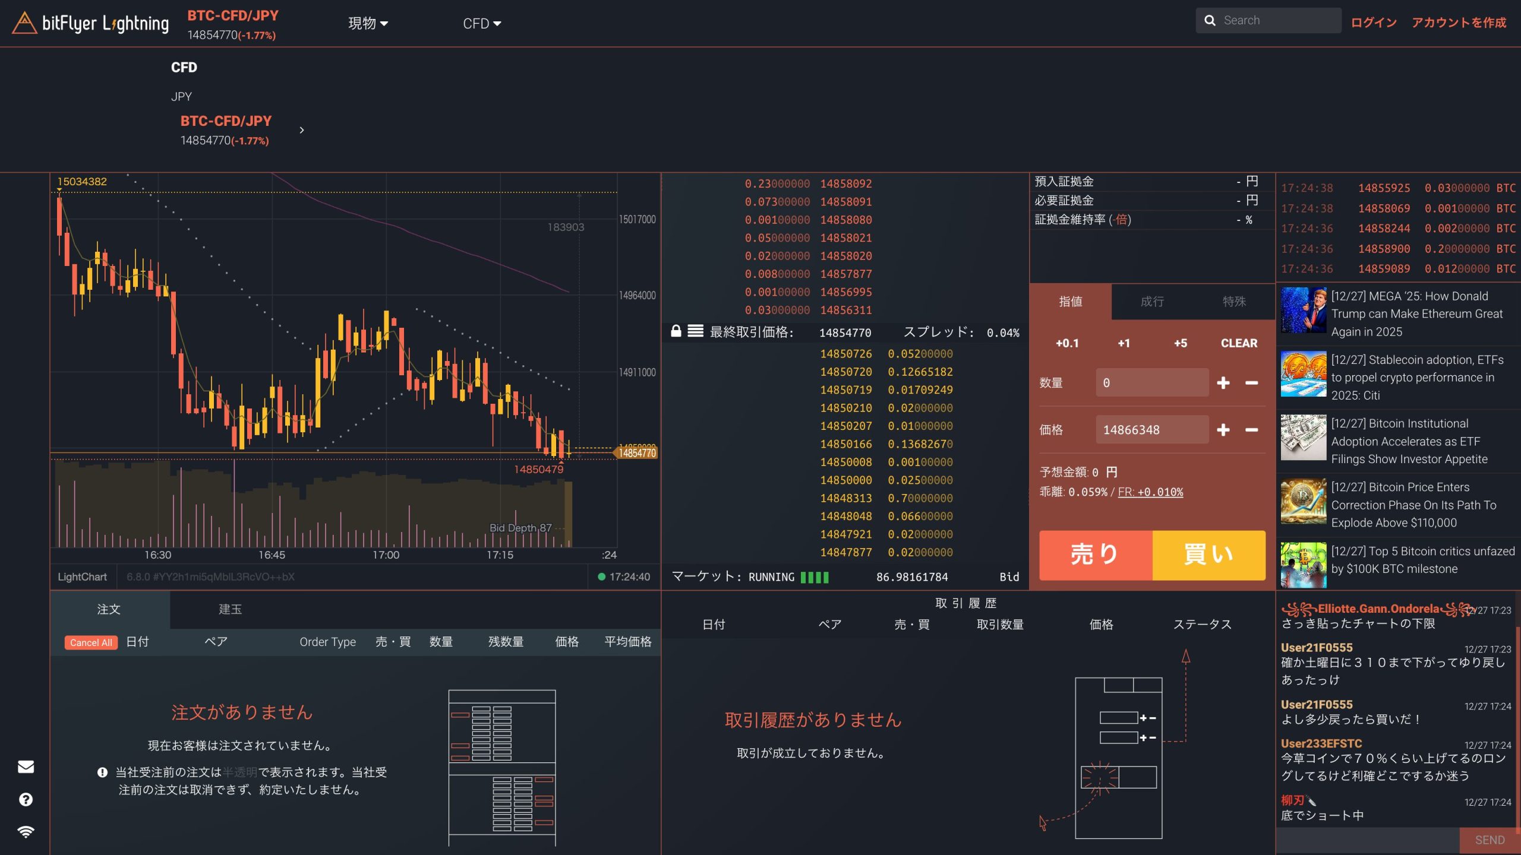Select the 特殊 special order type
1521x855 pixels.
[x=1234, y=302]
